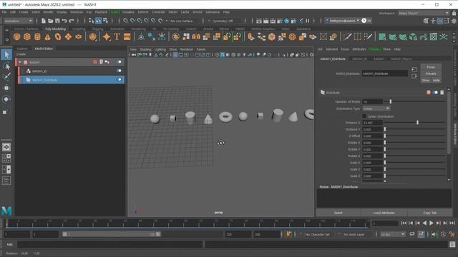
Task: Click the Focus button
Action: click(x=431, y=67)
